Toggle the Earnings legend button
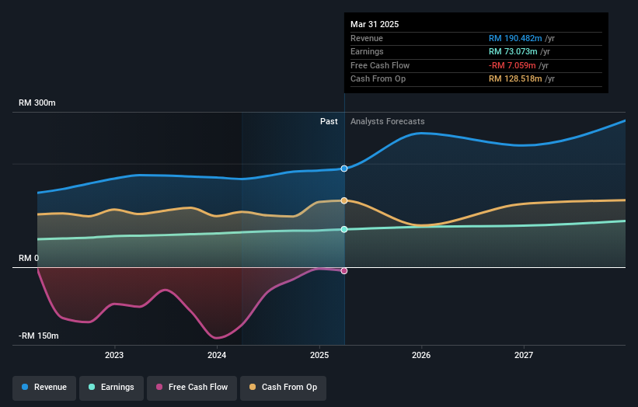This screenshot has height=407, width=638. [x=111, y=388]
